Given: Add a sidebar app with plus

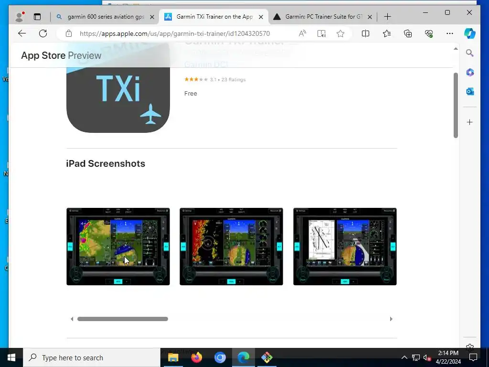Looking at the screenshot, I should pyautogui.click(x=470, y=122).
